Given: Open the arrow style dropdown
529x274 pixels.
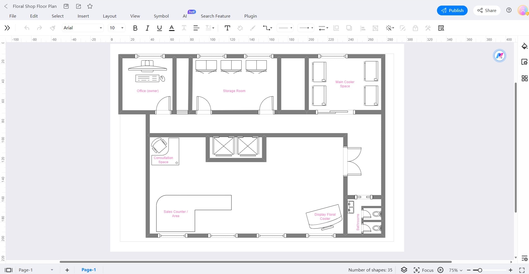Looking at the screenshot, I should click(306, 28).
